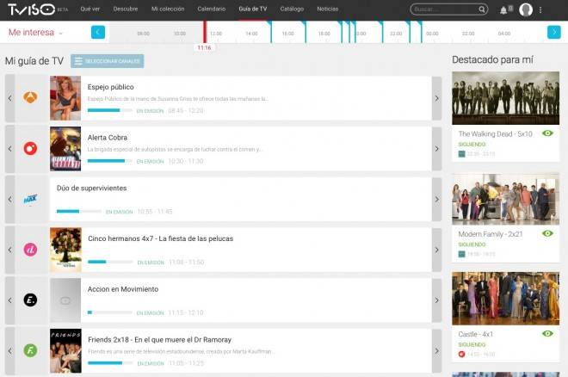Go to previous programme on Accion en Movimiento row
Image resolution: width=568 pixels, height=377 pixels.
click(9, 300)
